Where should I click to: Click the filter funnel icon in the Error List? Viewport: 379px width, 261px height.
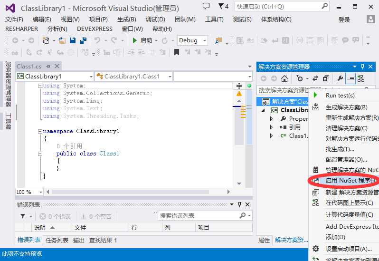pos(23,216)
